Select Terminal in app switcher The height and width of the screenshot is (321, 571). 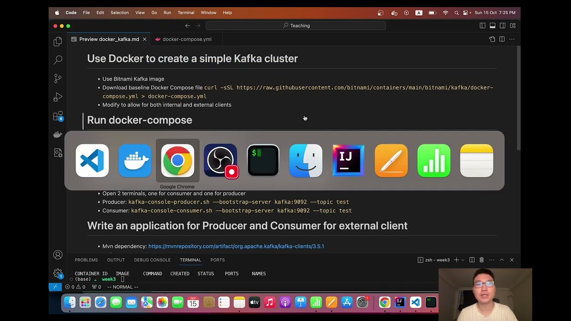263,160
